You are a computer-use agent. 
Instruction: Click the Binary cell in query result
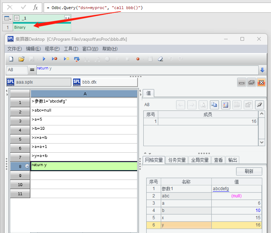tap(20, 27)
